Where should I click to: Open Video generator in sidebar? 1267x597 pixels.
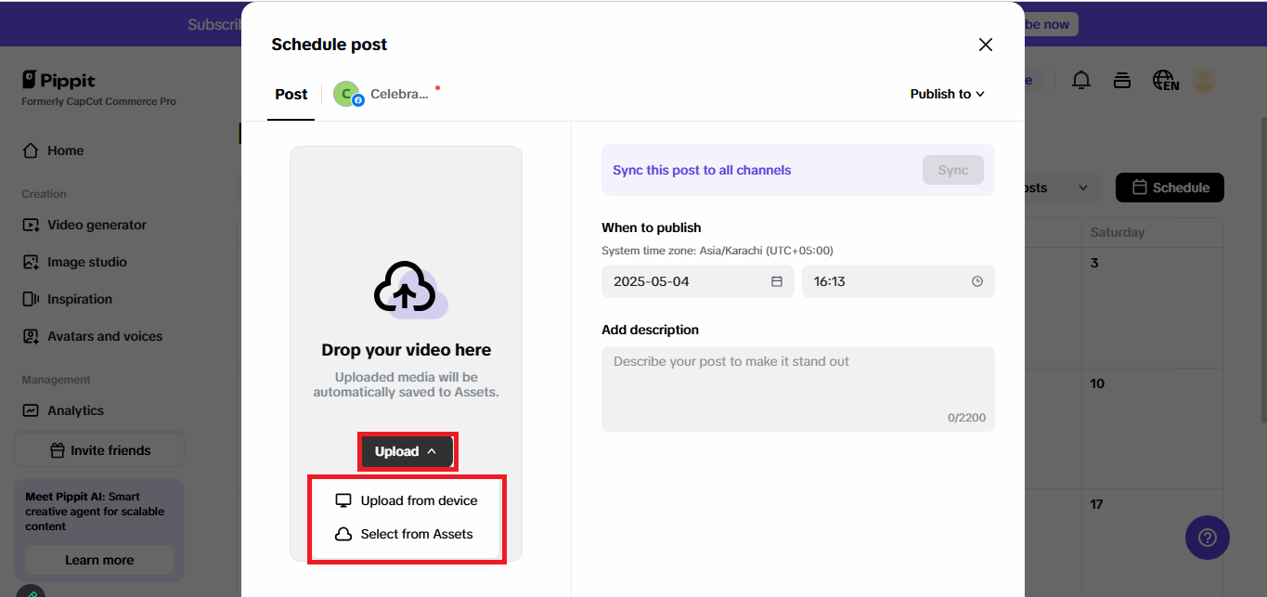pyautogui.click(x=97, y=225)
